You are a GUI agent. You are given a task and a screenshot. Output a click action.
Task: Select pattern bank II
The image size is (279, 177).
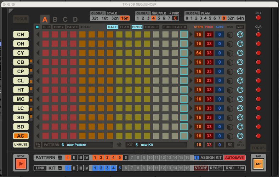coord(74,158)
